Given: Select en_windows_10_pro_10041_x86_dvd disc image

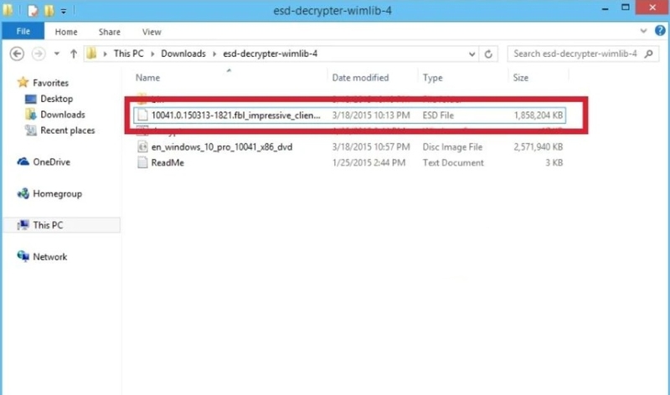Looking at the screenshot, I should [349, 147].
